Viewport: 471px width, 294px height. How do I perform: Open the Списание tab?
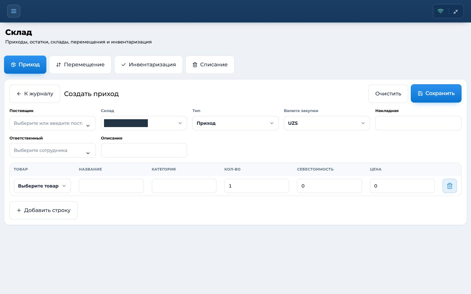pyautogui.click(x=210, y=65)
